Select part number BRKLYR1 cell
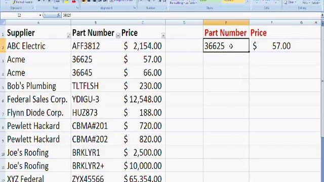Image resolution: width=324 pixels, height=182 pixels. 96,152
